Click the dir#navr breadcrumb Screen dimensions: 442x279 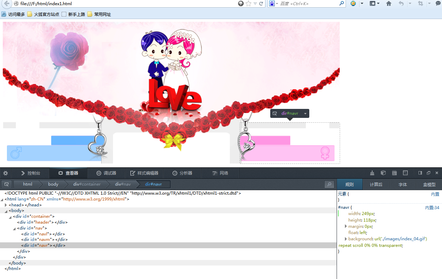[x=153, y=184]
